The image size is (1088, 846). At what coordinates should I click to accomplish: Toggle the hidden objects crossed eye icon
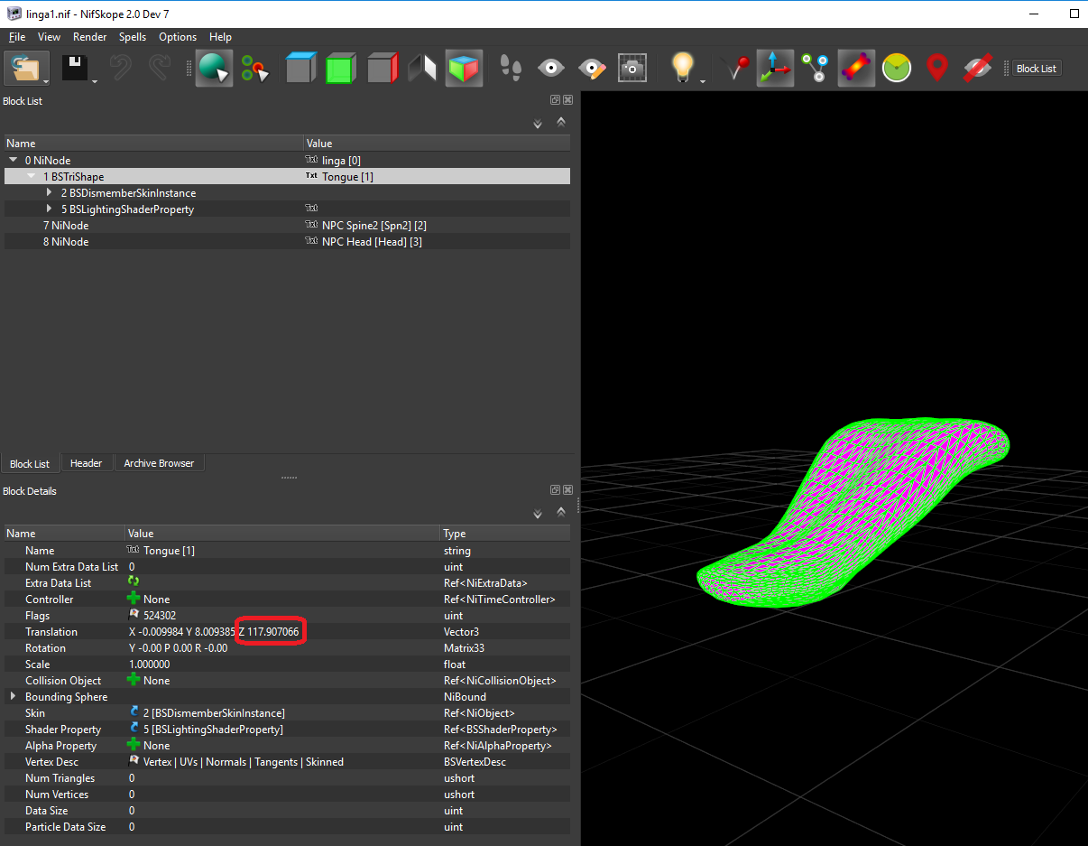977,69
